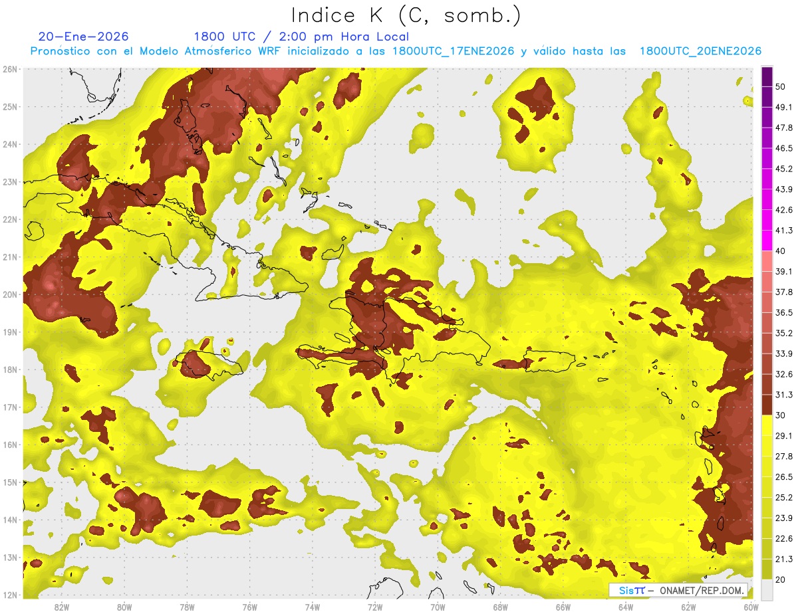Viewport: 798px width, 616px height.
Task: Click the color scale label "26.5"
Action: (783, 477)
